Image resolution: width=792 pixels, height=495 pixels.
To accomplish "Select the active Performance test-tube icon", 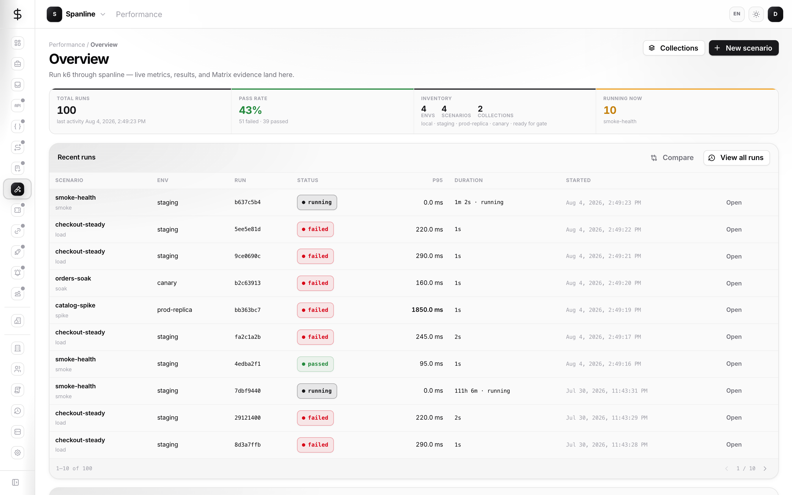I will (18, 189).
